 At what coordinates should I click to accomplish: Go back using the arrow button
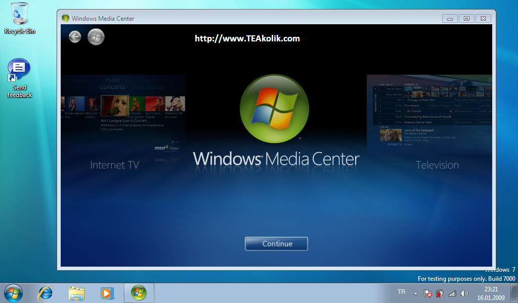point(75,36)
